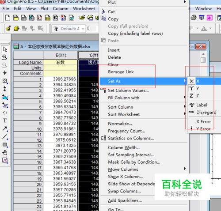Close the worksheet window with red X
This screenshot has width=221, height=211.
point(201,47)
